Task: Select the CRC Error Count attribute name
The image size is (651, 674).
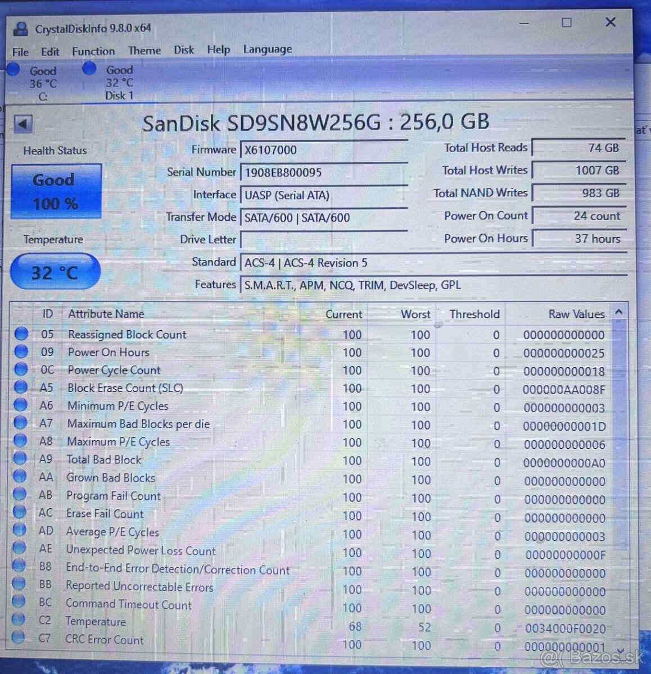Action: point(104,639)
